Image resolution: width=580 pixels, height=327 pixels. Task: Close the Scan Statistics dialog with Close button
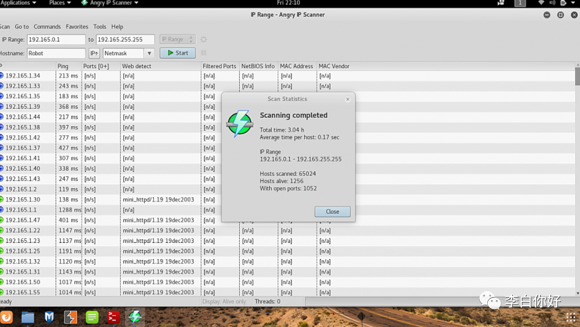click(x=332, y=211)
